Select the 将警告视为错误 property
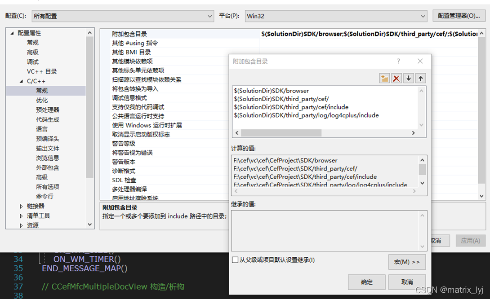The width and height of the screenshot is (490, 299). click(x=133, y=153)
